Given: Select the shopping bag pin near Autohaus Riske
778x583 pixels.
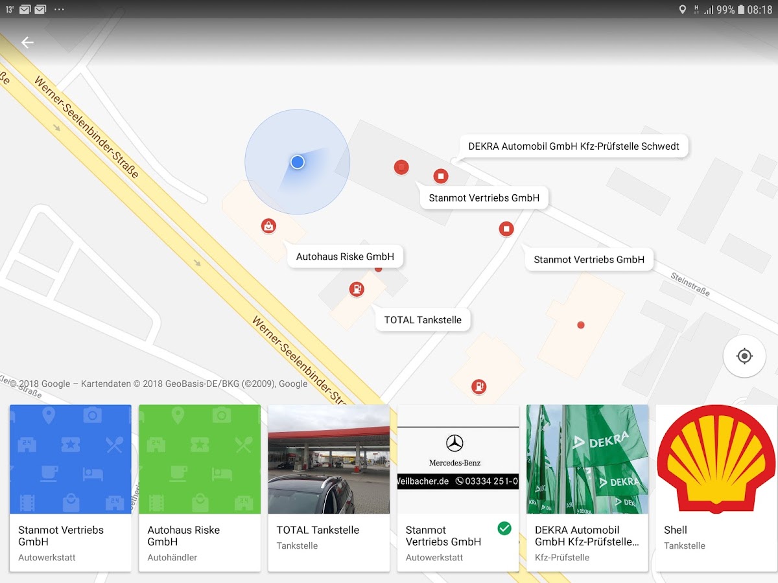Looking at the screenshot, I should click(x=268, y=226).
